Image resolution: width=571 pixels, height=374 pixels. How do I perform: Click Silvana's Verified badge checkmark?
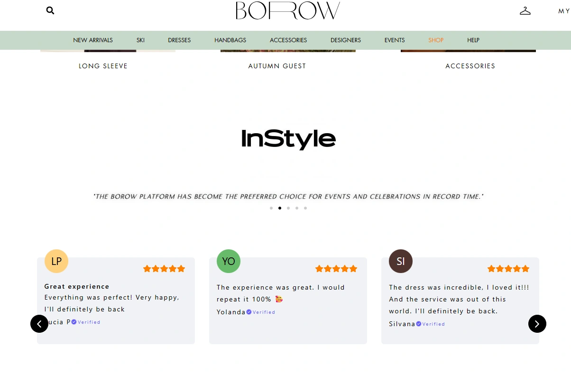(x=418, y=324)
